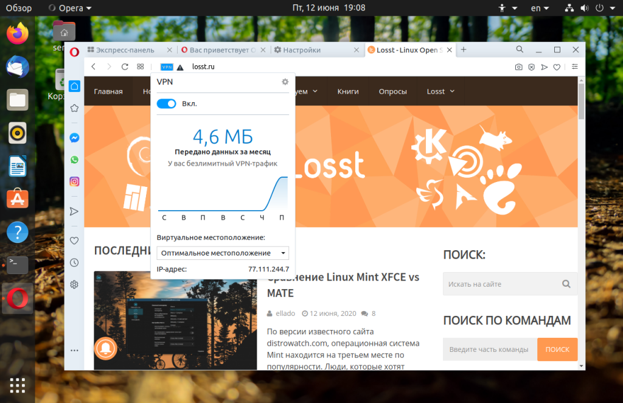Click the page vertical scrollbar
The height and width of the screenshot is (403, 623).
tap(581, 223)
